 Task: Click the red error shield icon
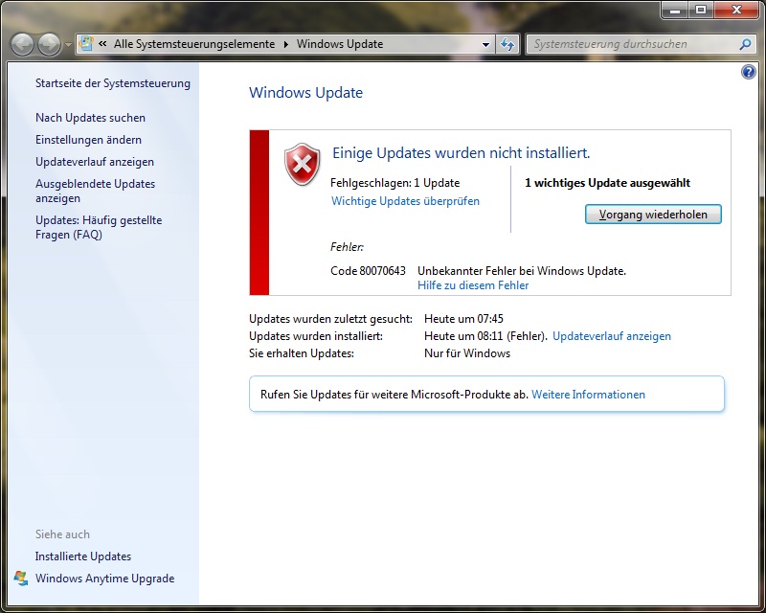tap(303, 165)
